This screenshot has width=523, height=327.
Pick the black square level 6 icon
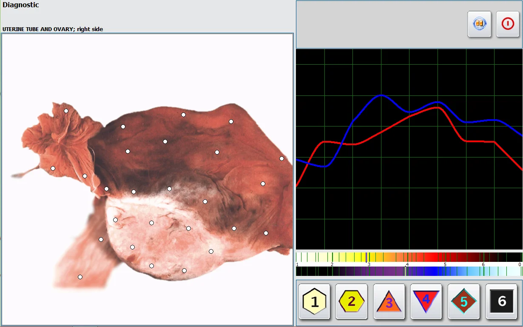point(501,301)
